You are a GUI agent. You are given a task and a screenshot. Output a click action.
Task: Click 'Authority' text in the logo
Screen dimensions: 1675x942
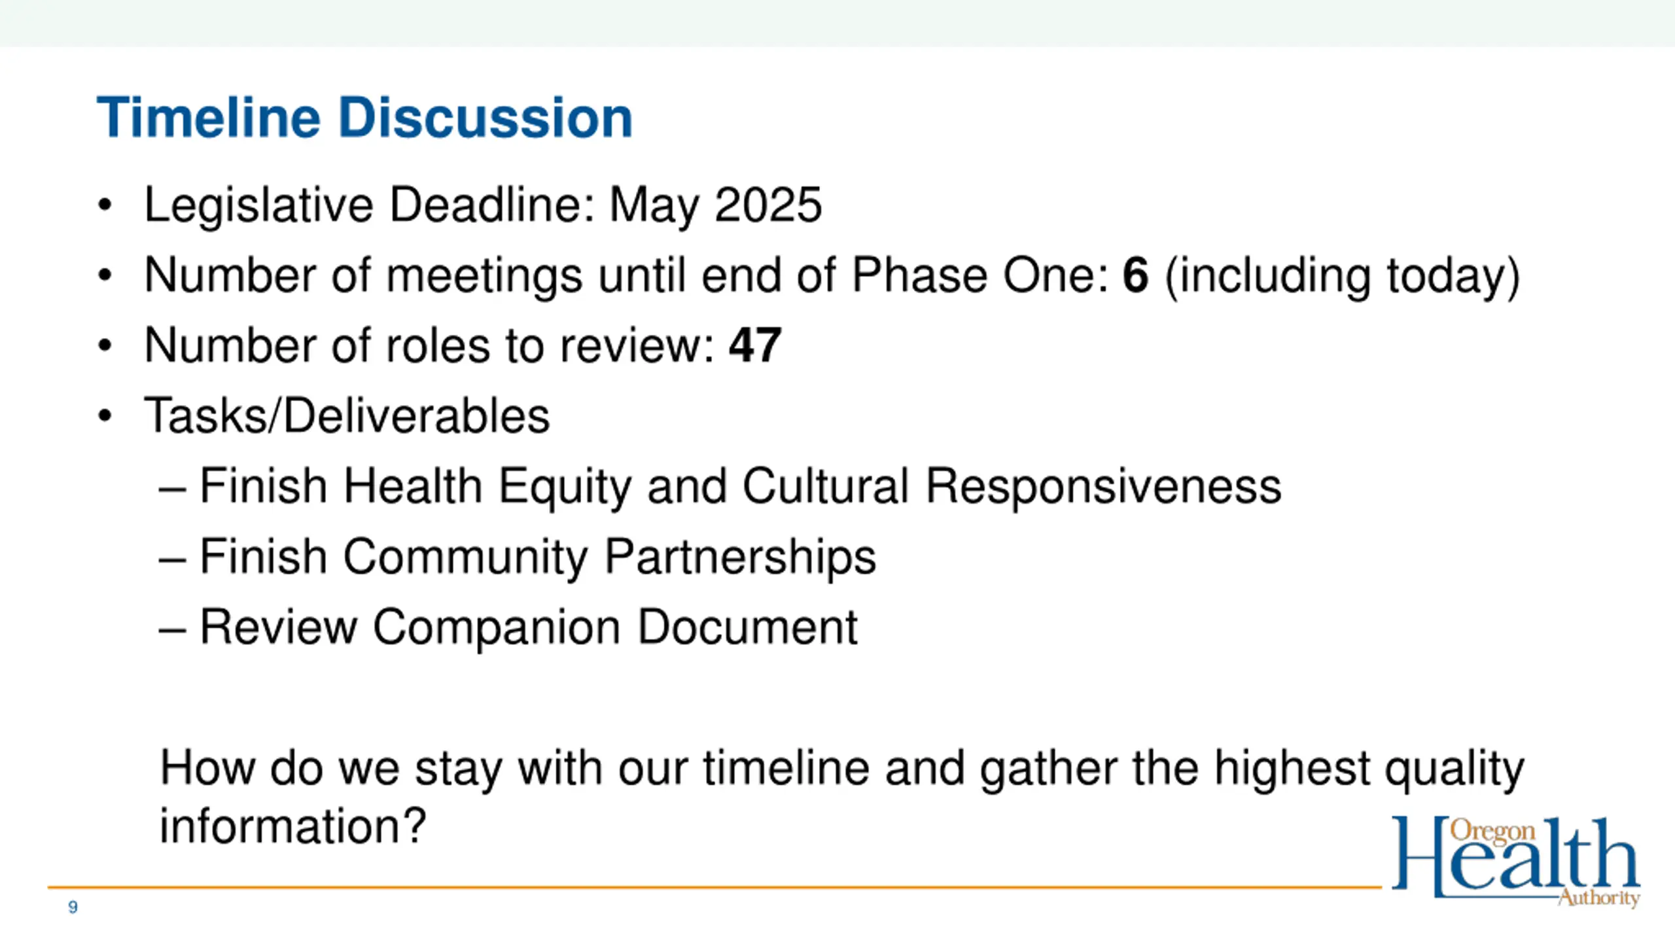pos(1599,898)
